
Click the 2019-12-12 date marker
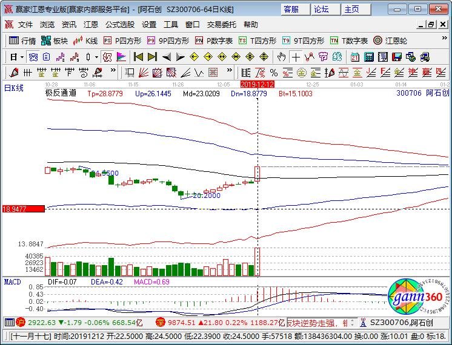257,84
